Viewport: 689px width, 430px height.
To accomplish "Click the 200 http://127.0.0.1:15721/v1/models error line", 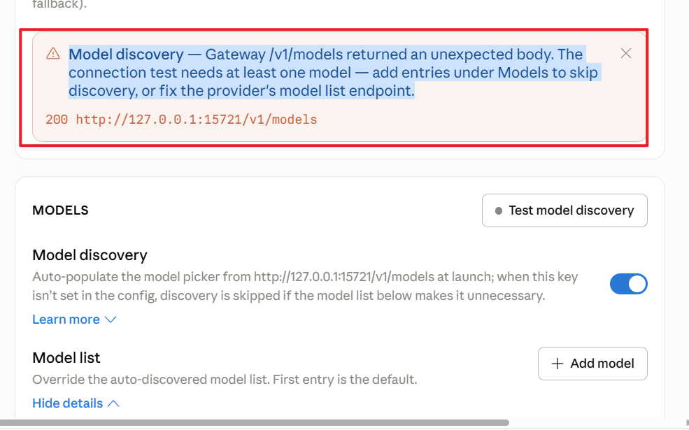I will point(181,120).
